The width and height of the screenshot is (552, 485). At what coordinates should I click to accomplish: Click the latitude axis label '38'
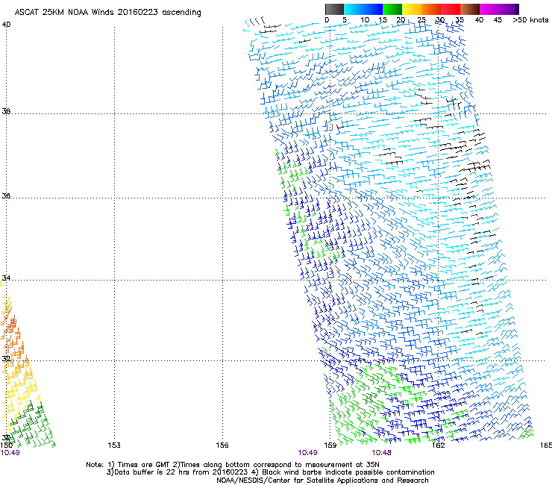(x=6, y=111)
